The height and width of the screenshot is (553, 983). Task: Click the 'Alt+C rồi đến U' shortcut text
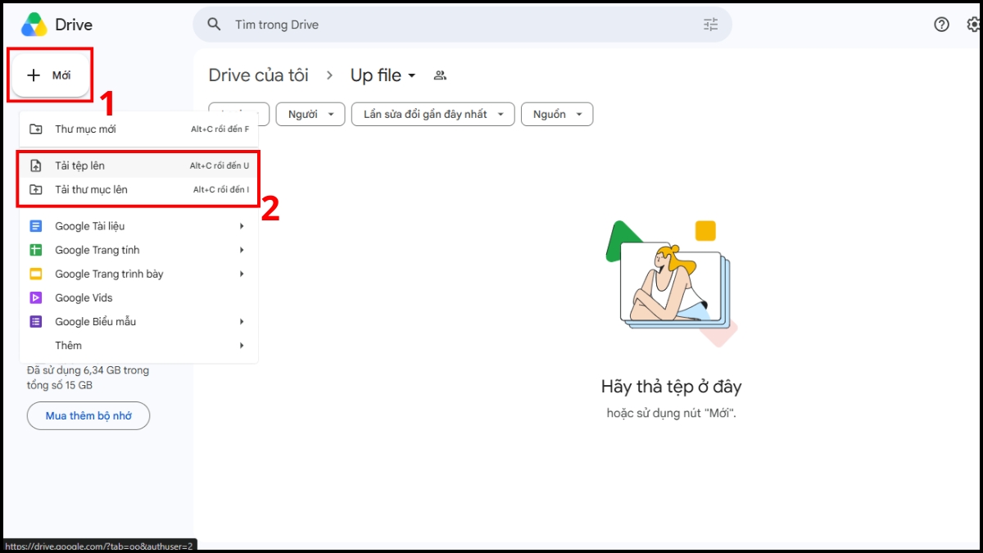tap(220, 165)
